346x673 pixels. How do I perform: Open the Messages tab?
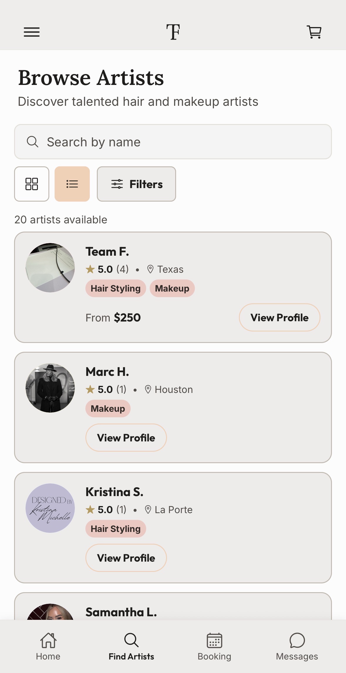(297, 647)
